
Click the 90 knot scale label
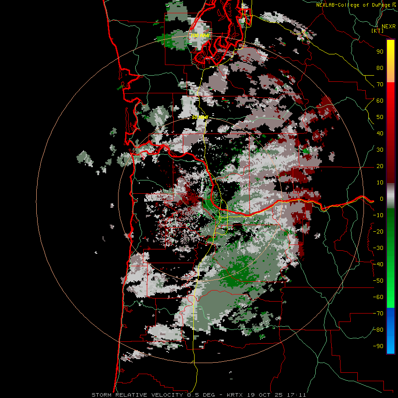click(380, 52)
